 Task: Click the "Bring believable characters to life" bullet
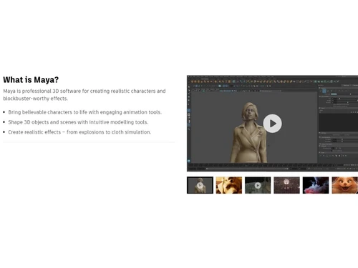click(x=84, y=112)
